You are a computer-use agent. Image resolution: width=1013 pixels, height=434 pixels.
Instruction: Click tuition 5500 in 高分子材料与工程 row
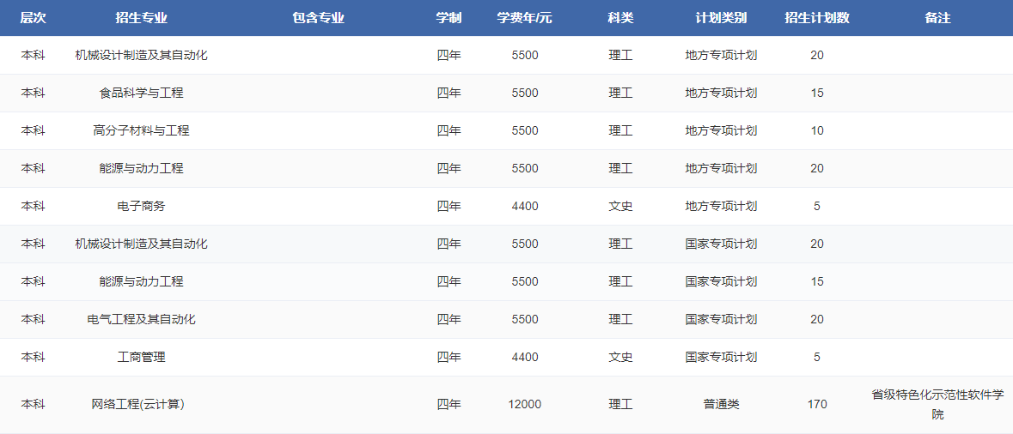(x=525, y=131)
